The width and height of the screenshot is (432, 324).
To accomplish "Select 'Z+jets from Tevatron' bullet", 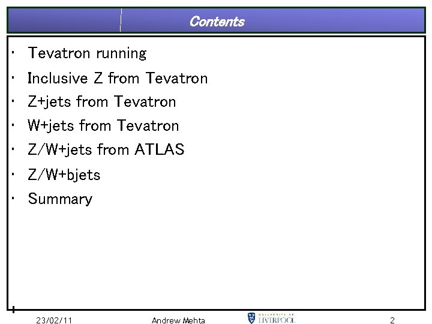I will [101, 101].
